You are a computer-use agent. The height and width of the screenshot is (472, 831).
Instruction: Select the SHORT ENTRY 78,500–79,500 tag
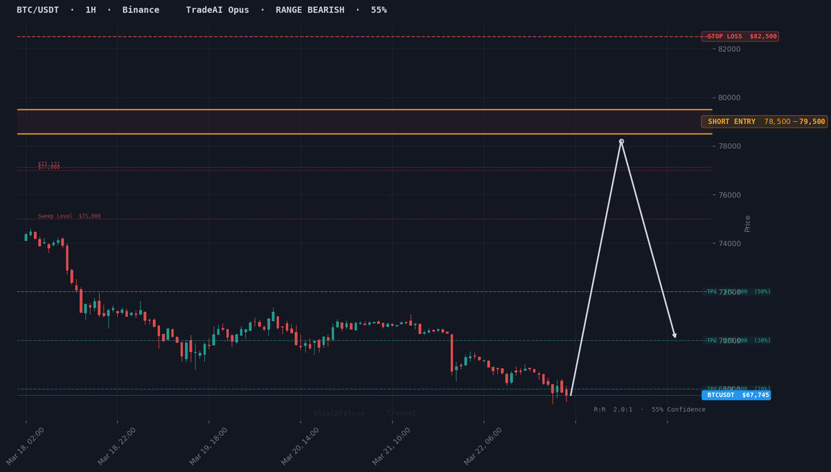click(765, 121)
